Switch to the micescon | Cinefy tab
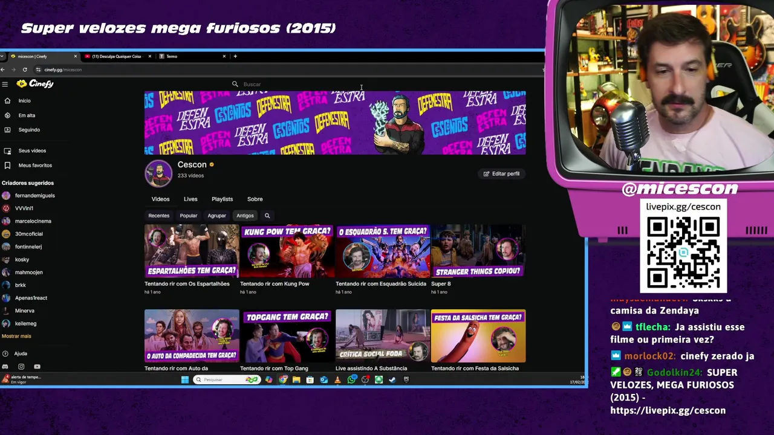The width and height of the screenshot is (774, 435). point(44,56)
